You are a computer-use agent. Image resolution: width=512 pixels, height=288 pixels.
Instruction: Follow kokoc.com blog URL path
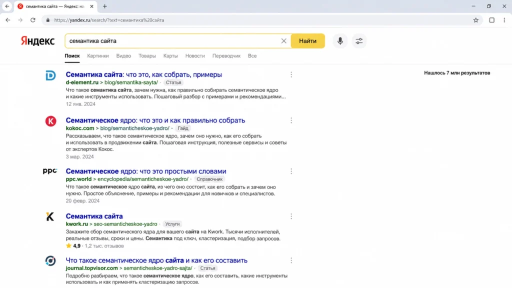click(117, 128)
